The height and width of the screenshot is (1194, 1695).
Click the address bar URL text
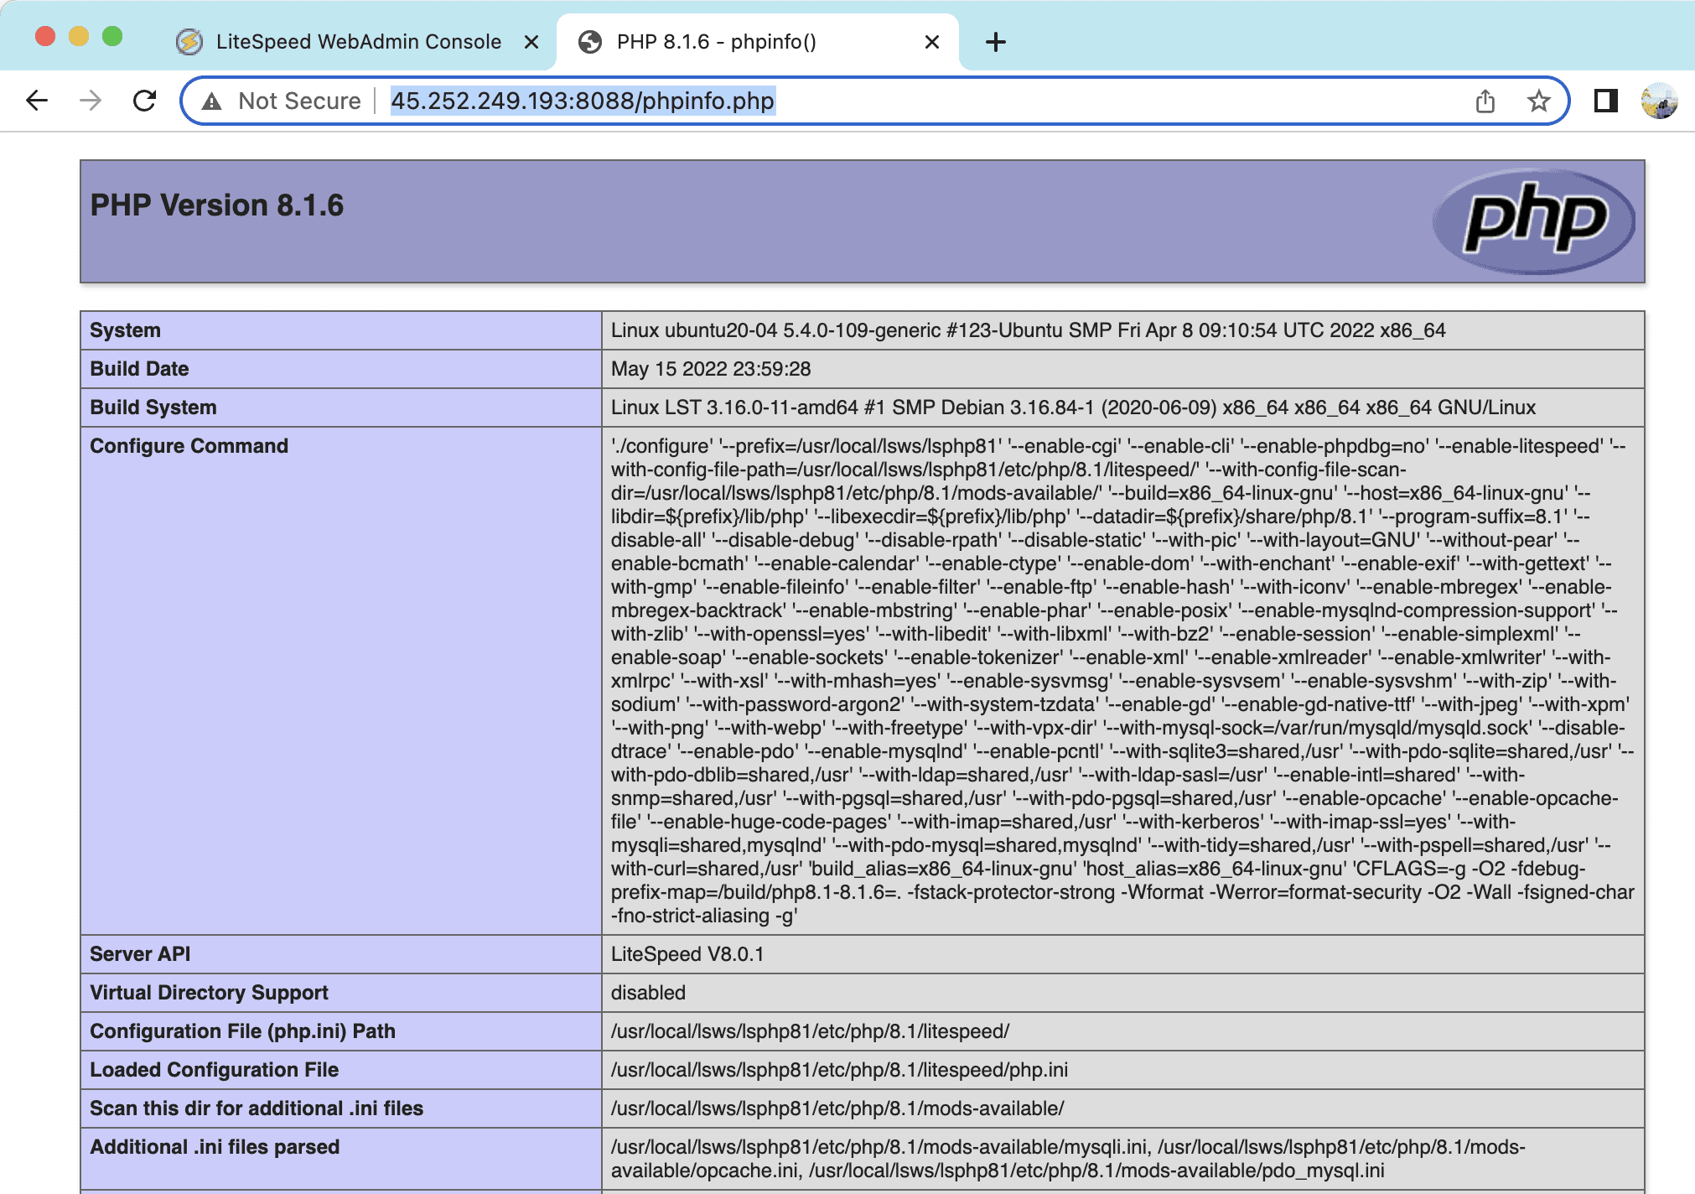(x=583, y=101)
